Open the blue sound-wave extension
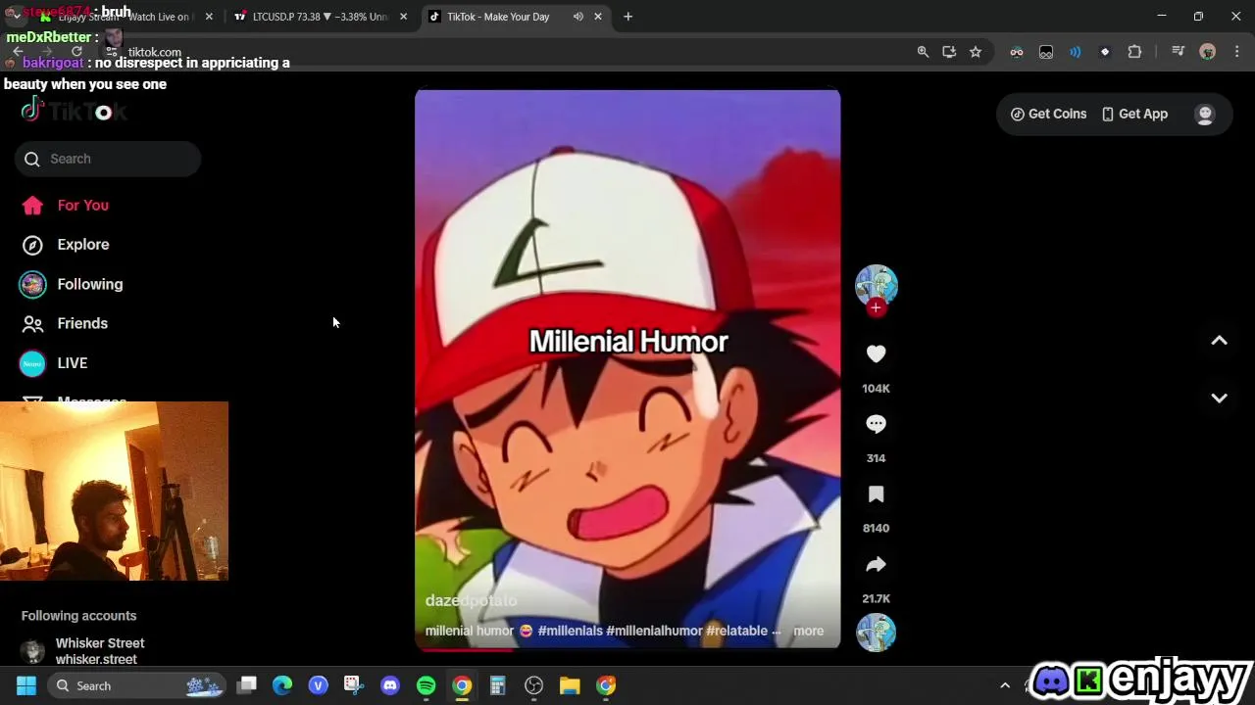Image resolution: width=1255 pixels, height=705 pixels. point(1076,52)
